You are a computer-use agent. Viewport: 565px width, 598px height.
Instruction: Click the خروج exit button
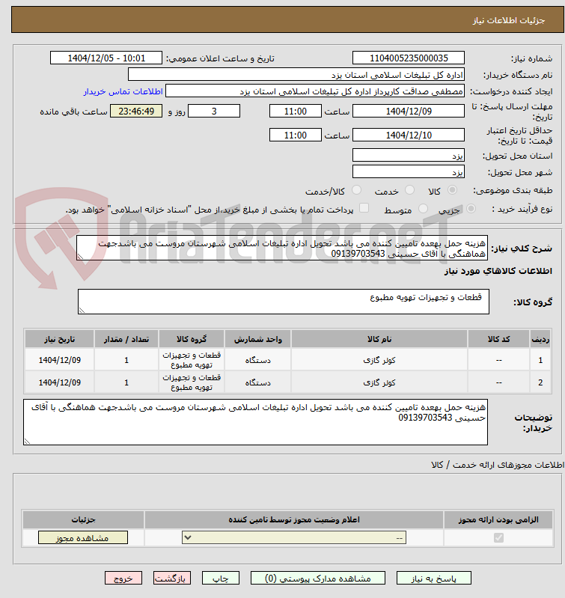[123, 579]
